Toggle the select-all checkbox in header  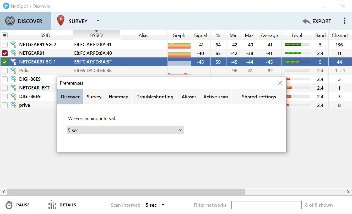5,35
